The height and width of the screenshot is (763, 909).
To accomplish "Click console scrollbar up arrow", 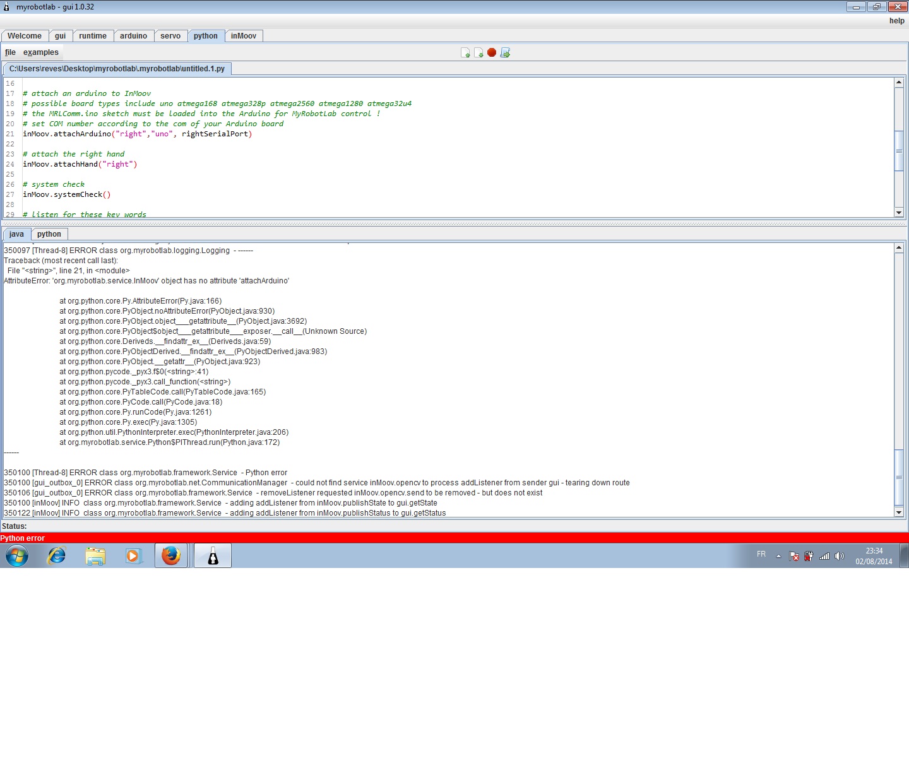I will coord(899,248).
